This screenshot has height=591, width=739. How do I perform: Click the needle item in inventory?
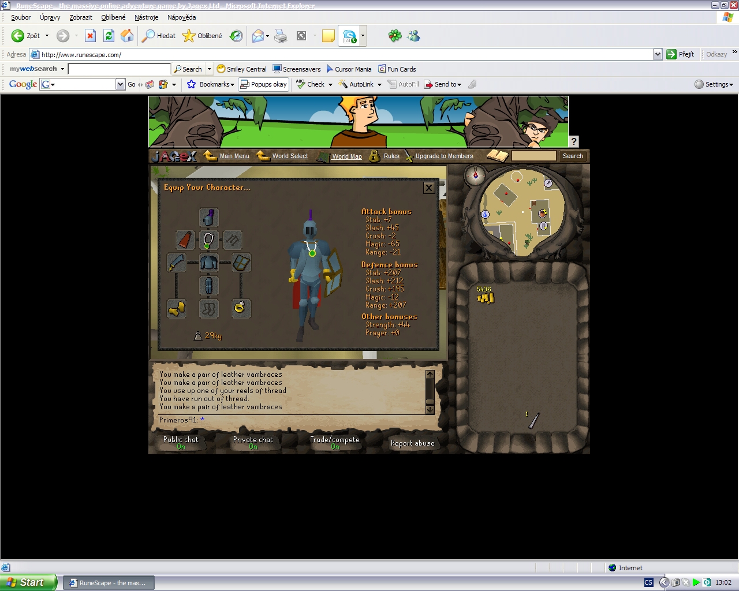[533, 420]
